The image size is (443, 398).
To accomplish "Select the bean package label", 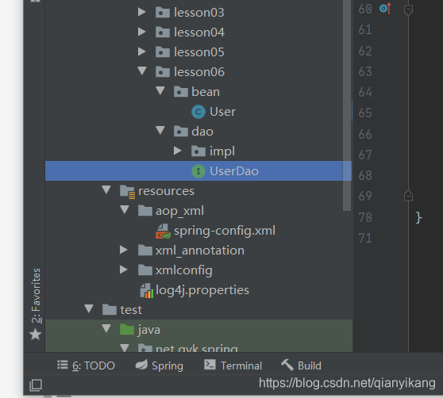I will tap(206, 92).
